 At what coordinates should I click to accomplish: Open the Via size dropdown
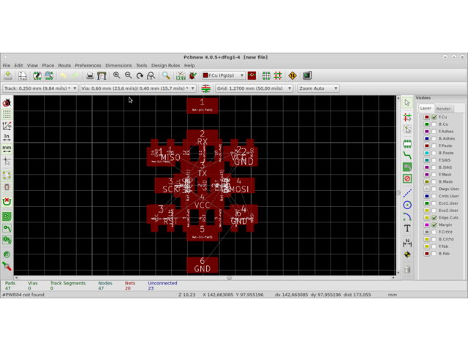pos(138,88)
